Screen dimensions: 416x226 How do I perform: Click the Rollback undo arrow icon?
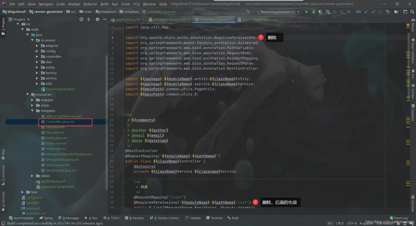387,12
